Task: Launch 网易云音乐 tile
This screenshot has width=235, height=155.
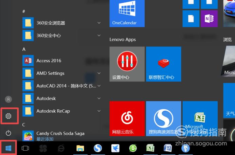Action: (x=127, y=118)
